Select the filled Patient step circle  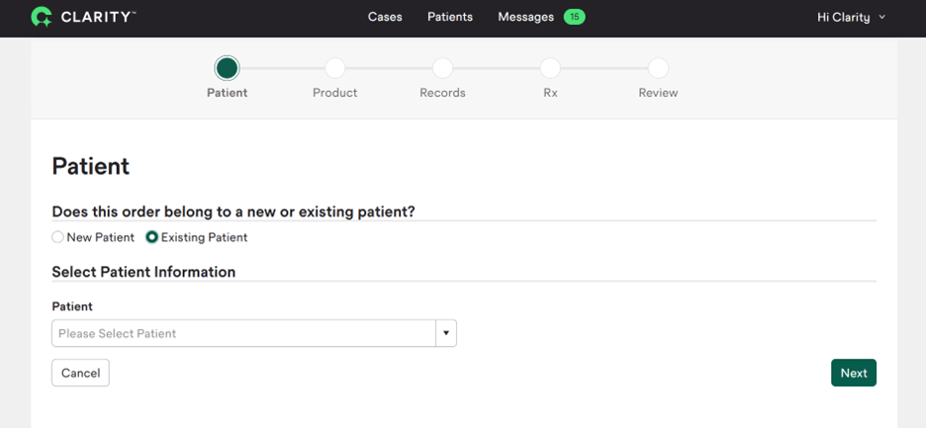[x=227, y=68]
